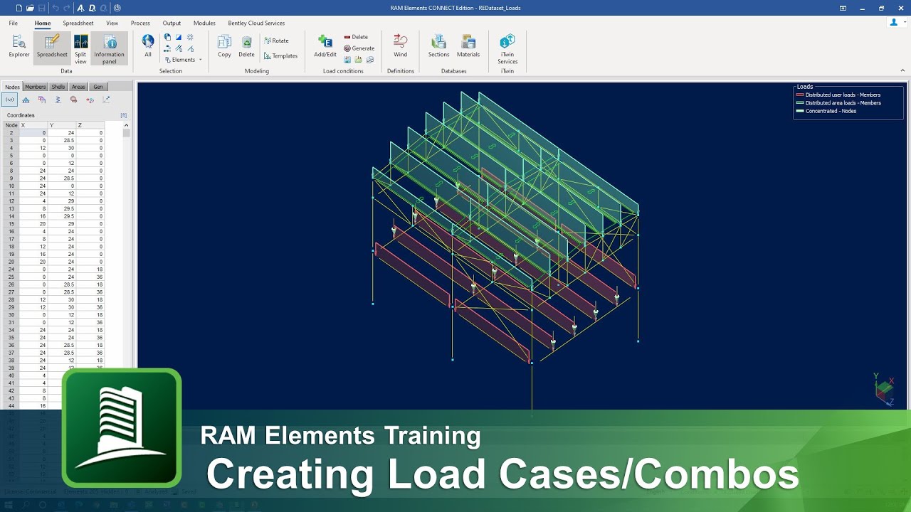Click the X column header
The height and width of the screenshot is (512, 911).
click(33, 125)
